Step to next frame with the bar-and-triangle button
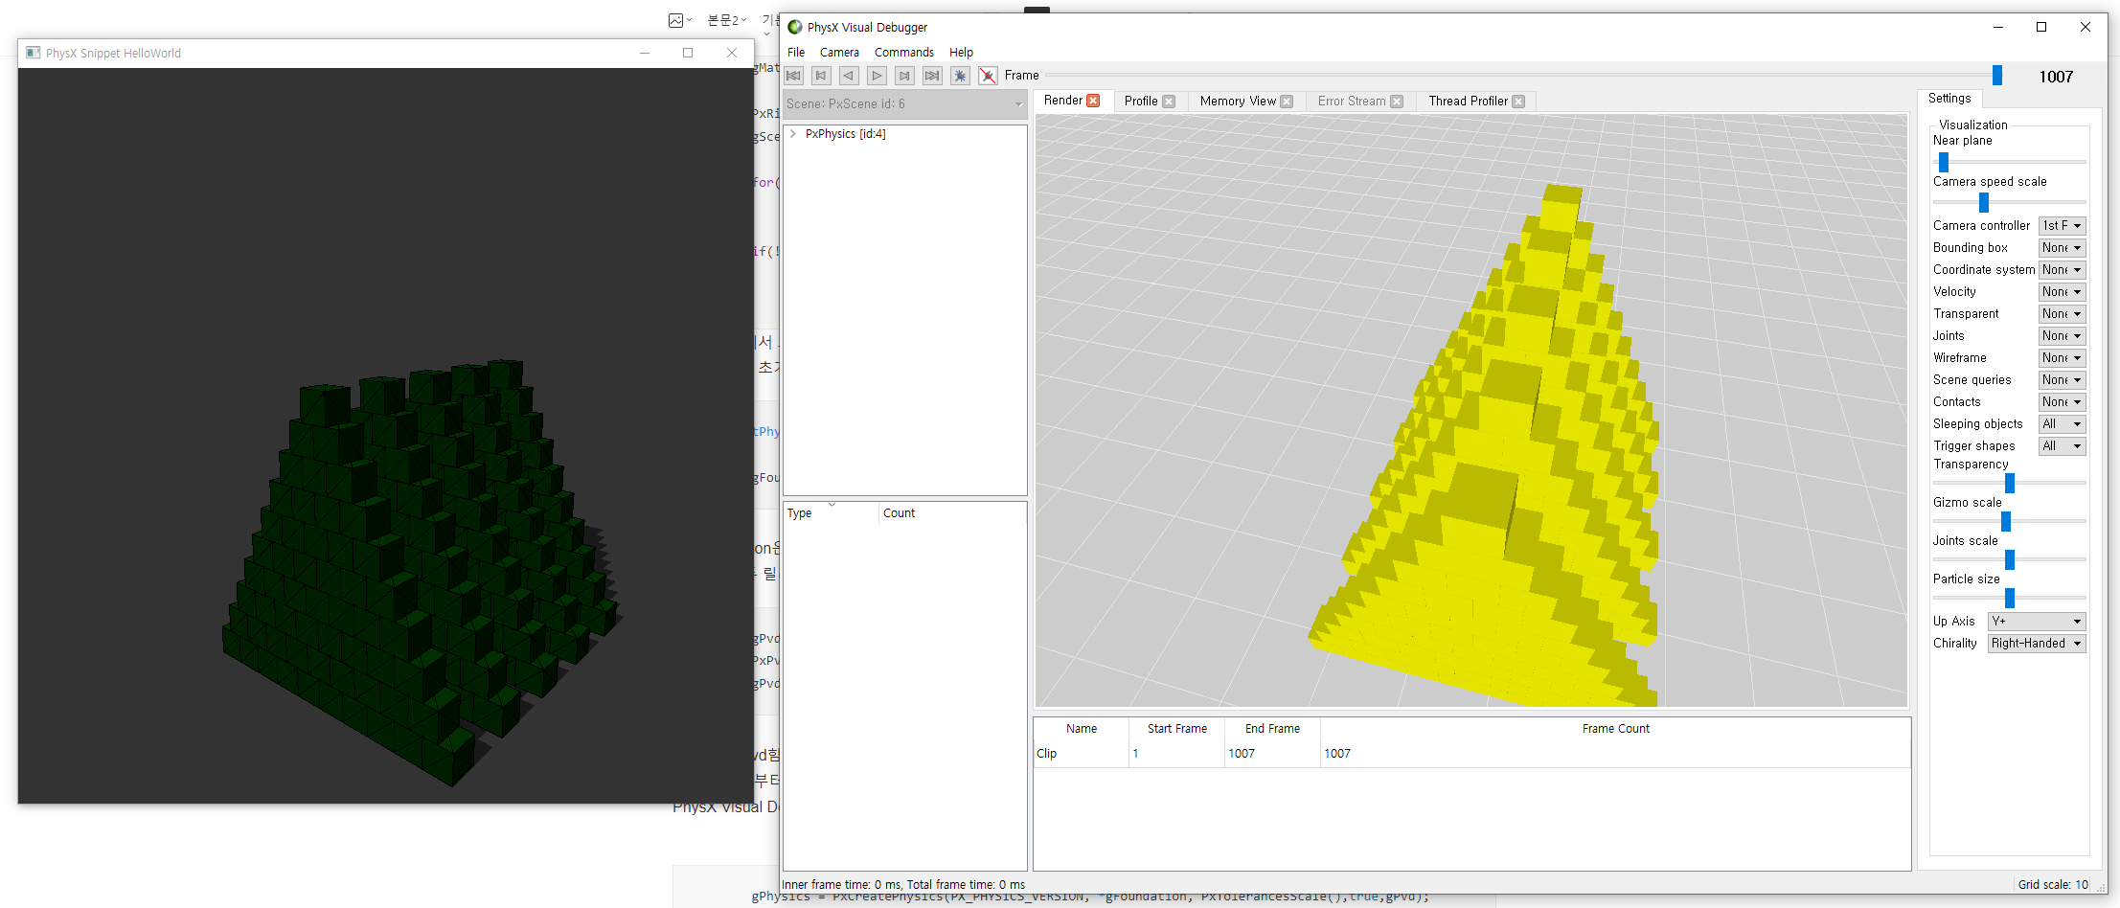The image size is (2120, 908). 904,76
